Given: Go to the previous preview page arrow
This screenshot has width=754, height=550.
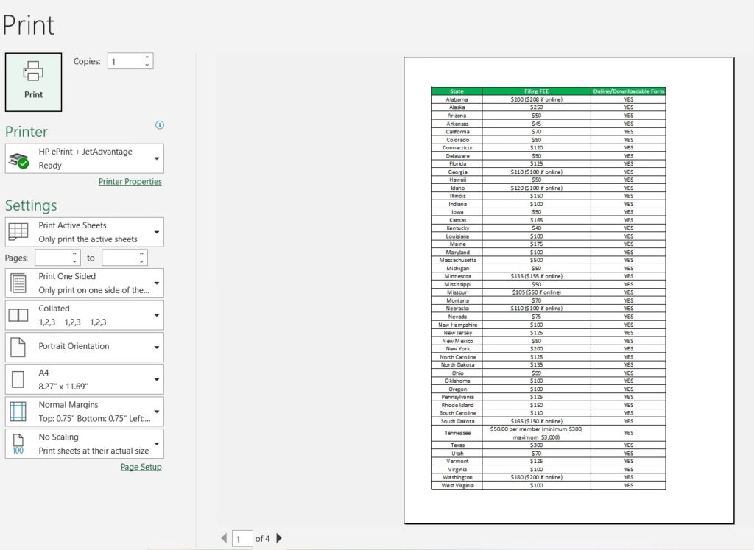Looking at the screenshot, I should pyautogui.click(x=224, y=538).
